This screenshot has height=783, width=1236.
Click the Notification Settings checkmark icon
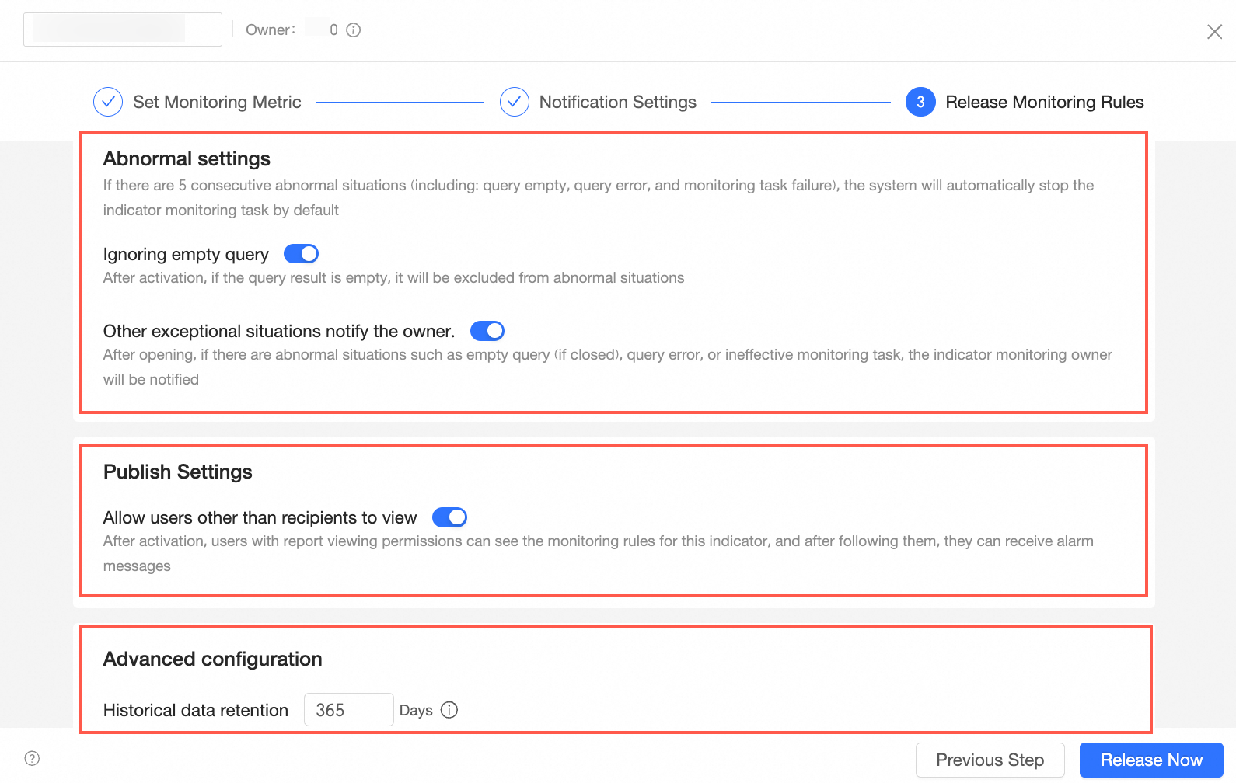point(515,102)
